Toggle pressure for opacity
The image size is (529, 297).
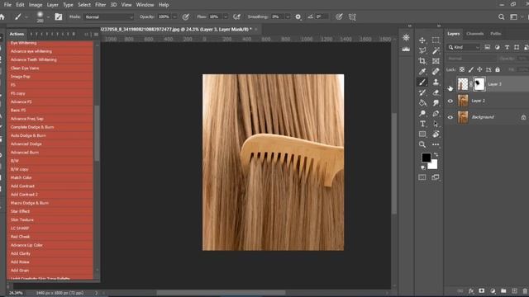click(x=185, y=16)
